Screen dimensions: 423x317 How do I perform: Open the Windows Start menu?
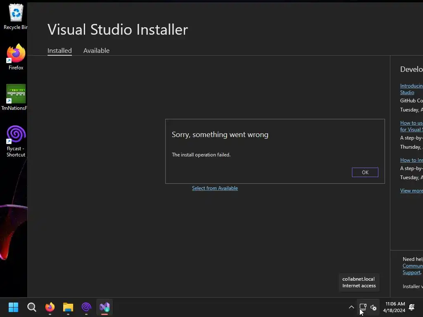coord(13,307)
